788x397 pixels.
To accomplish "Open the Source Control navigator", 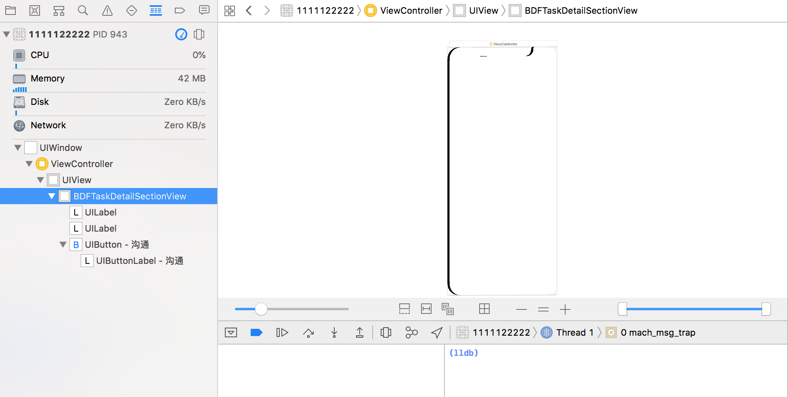I will (x=35, y=10).
